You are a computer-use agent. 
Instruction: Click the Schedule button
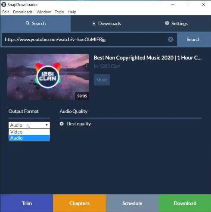132,203
